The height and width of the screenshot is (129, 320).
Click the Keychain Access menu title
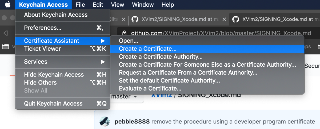coord(43,5)
